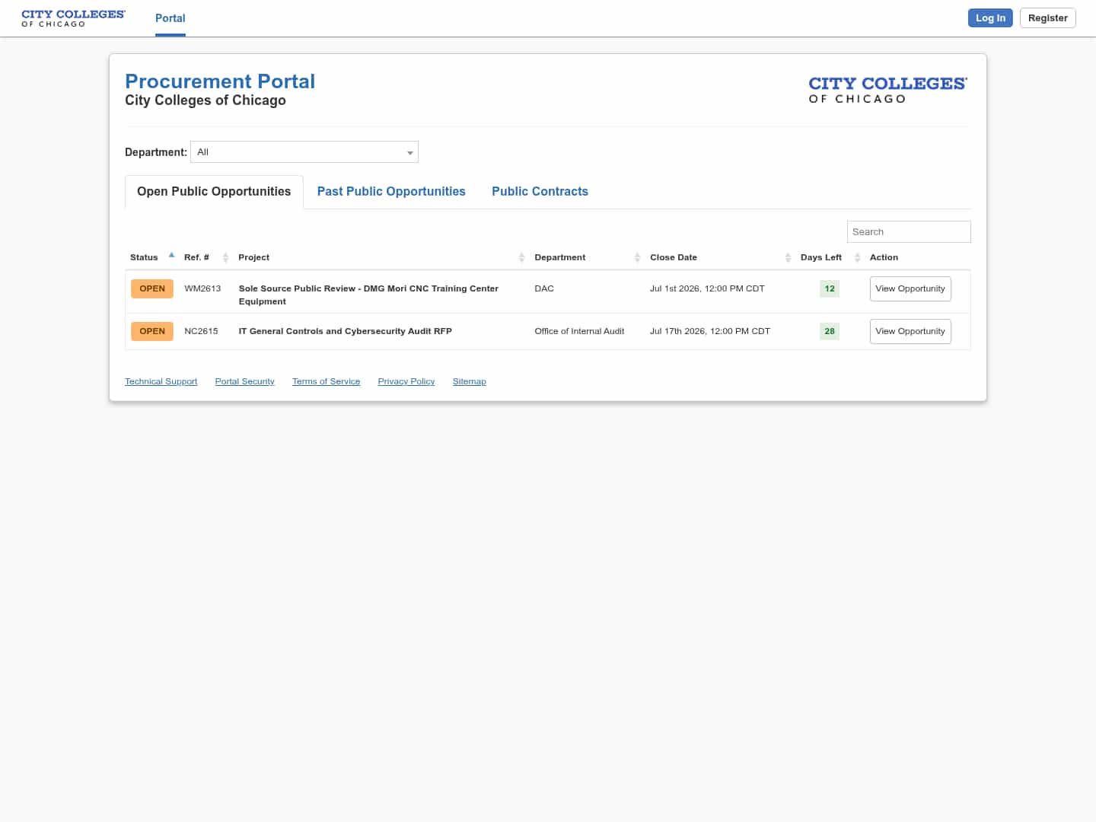Open the Department dropdown set to All
Viewport: 1096px width, 822px height.
click(x=304, y=152)
